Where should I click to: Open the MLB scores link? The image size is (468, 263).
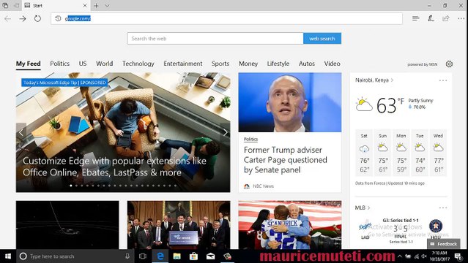tap(363, 207)
